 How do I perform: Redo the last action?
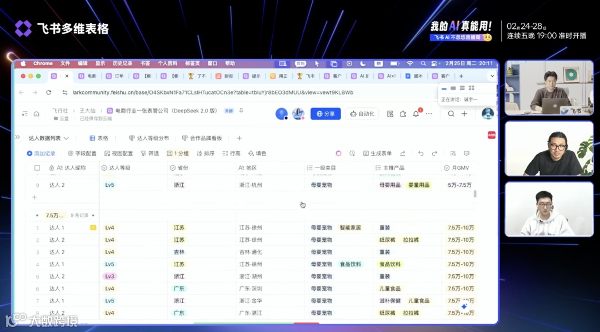pos(434,153)
